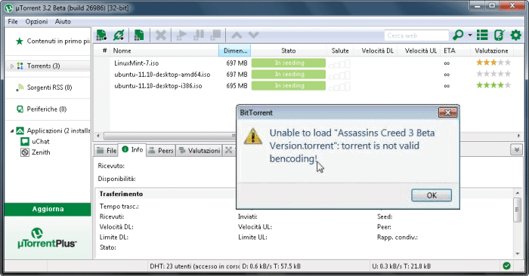Close the BitTorrent error dialog
This screenshot has height=276, width=529.
pos(447,112)
